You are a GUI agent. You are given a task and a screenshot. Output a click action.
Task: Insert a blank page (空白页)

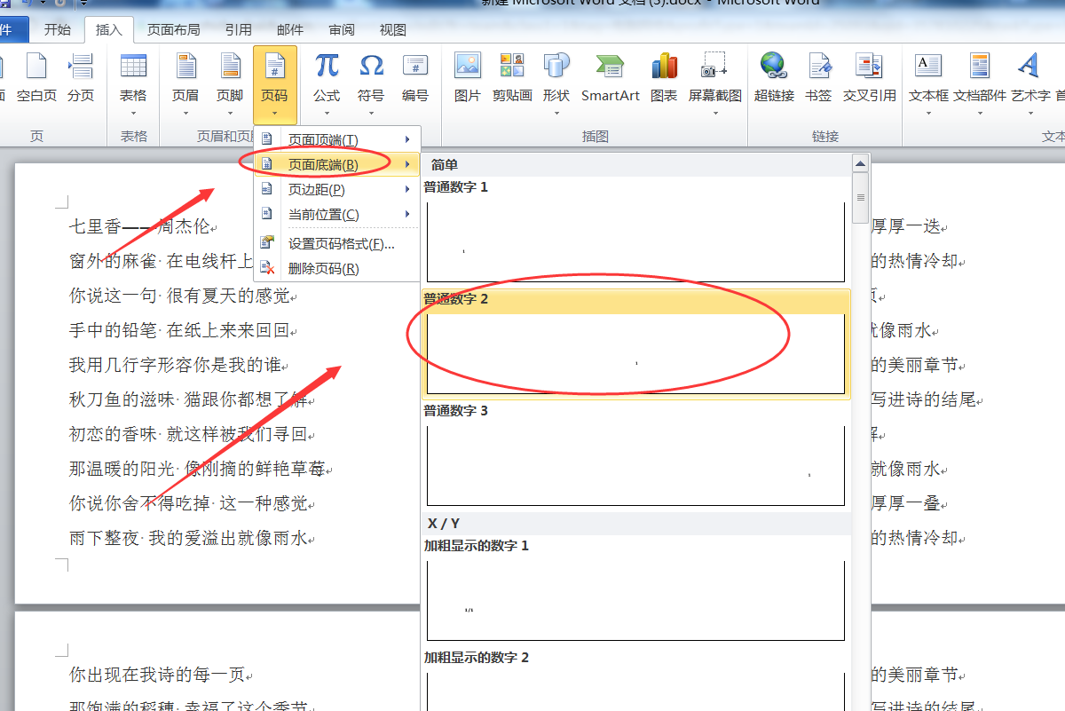coord(36,77)
